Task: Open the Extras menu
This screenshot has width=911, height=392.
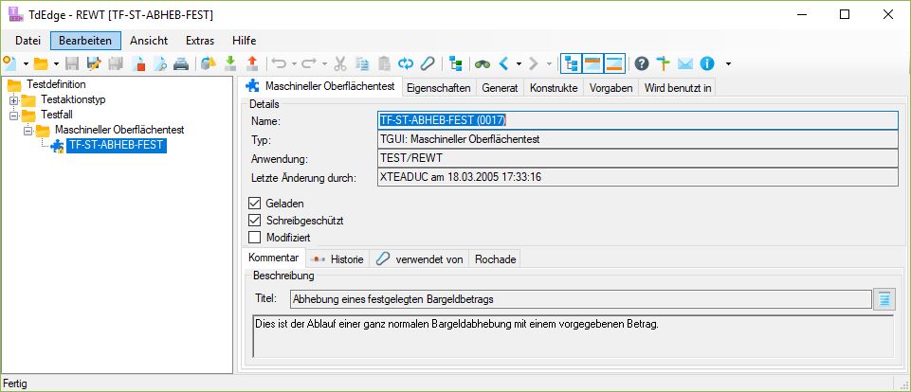Action: (200, 41)
